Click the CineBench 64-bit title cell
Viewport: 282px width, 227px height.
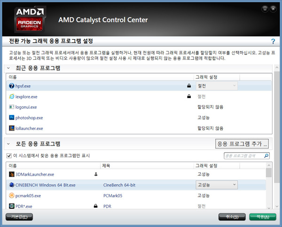click(119, 185)
